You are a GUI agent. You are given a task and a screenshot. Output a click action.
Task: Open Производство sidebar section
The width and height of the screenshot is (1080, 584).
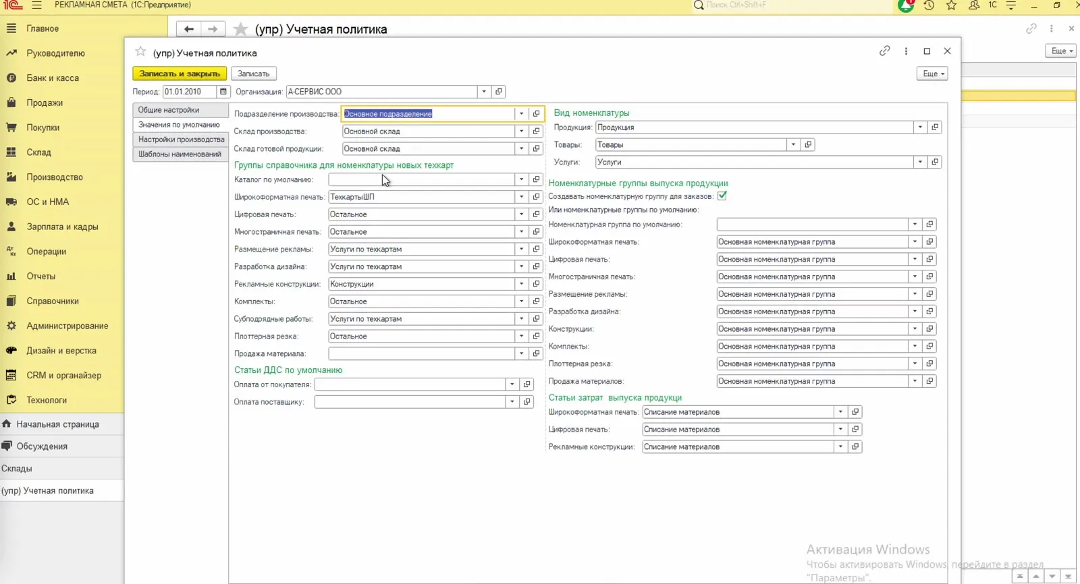[55, 177]
